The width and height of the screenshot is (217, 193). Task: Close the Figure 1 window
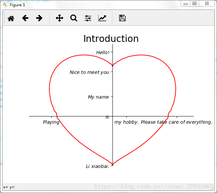(x=207, y=3)
